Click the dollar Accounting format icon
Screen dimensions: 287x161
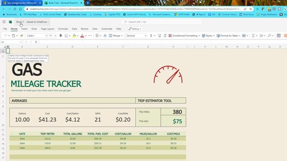[151, 36]
